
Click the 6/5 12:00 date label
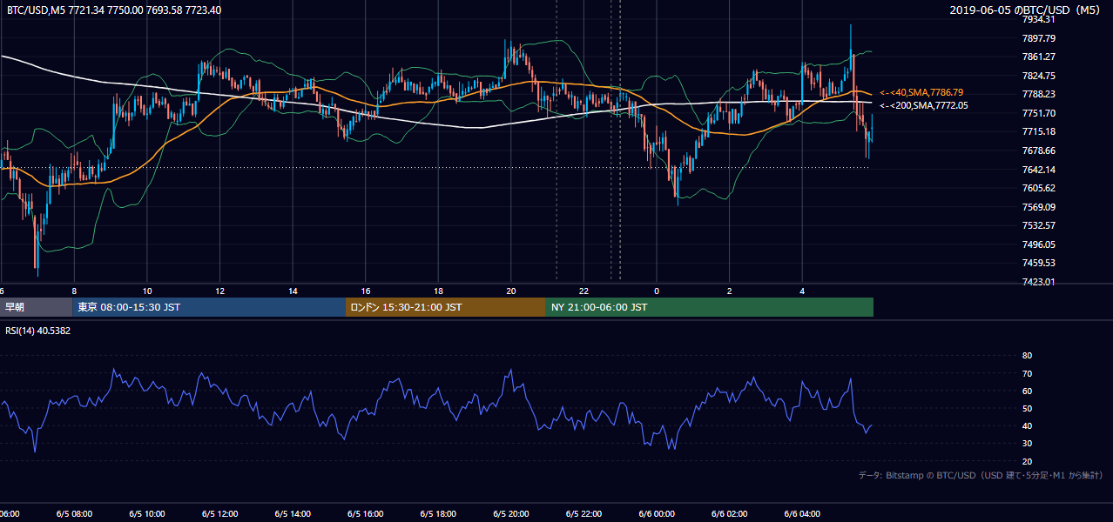tap(220, 514)
